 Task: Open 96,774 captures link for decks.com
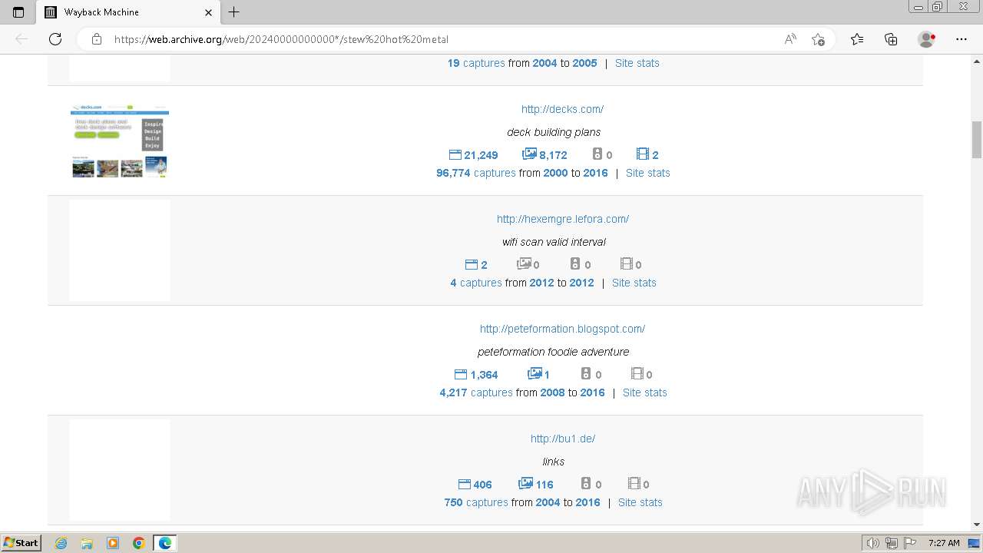[476, 173]
